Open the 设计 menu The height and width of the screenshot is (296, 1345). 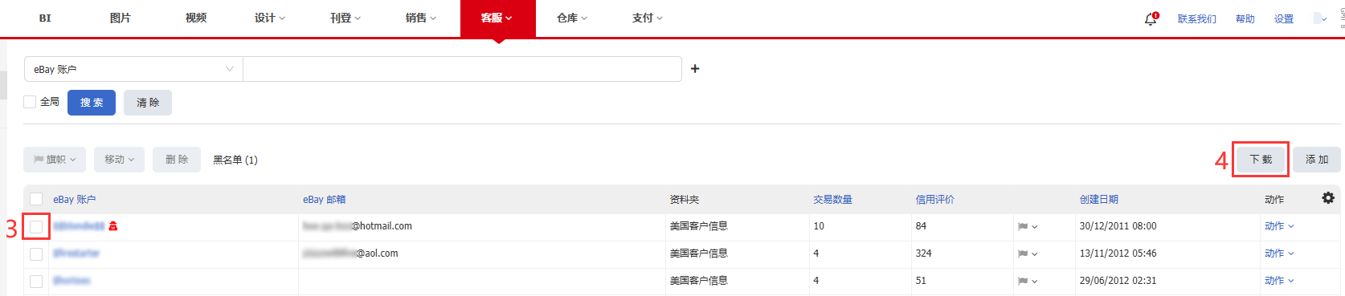coord(270,18)
